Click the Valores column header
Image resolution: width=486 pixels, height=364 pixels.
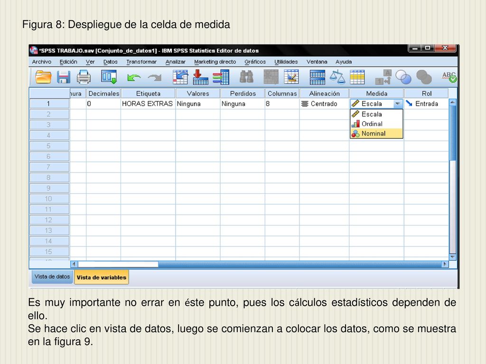198,93
